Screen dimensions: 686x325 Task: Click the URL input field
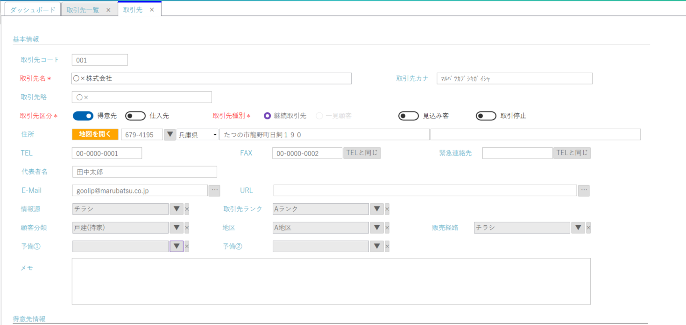(x=425, y=190)
